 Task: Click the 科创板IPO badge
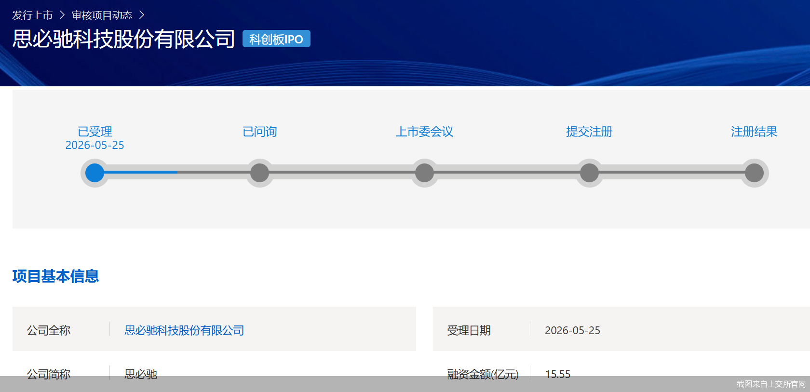[276, 39]
